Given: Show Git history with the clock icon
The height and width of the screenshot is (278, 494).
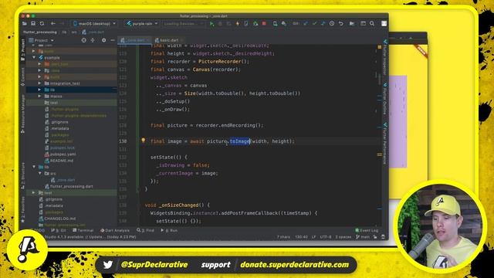Looking at the screenshot, I should pyautogui.click(x=332, y=24).
